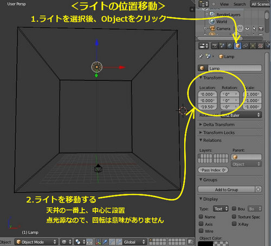Click the Add to Group button
The image size is (271, 246).
pos(227,190)
